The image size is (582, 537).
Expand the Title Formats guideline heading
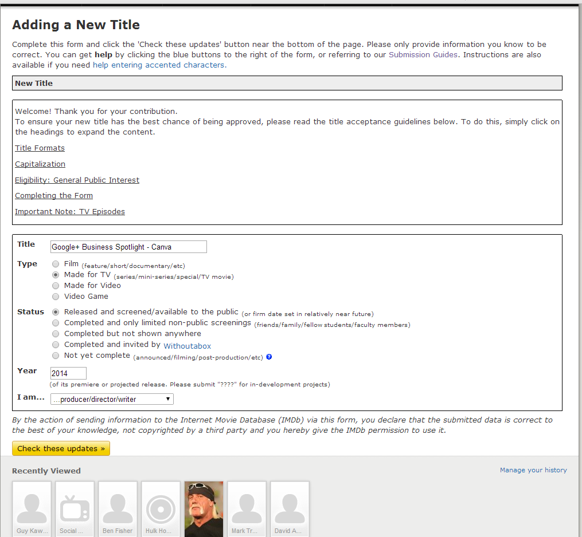[40, 148]
